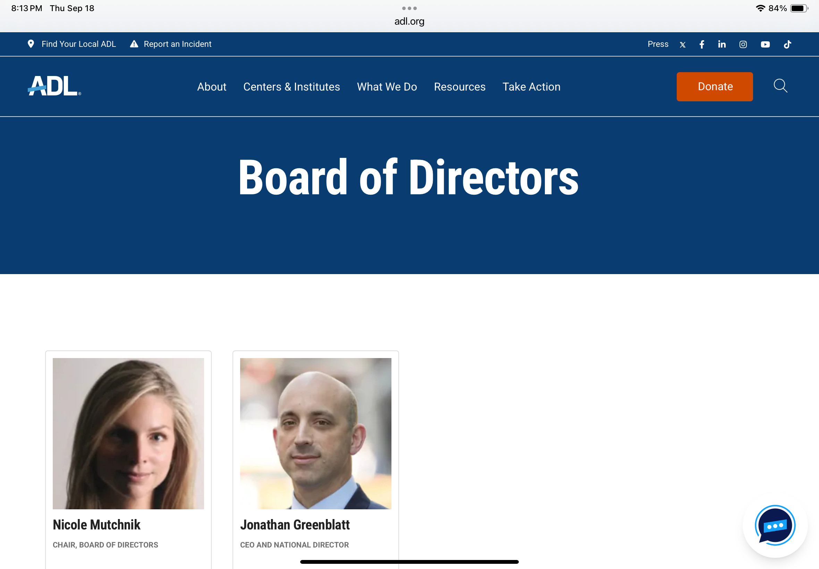Screen dimensions: 819x569
Task: Click the Board of Directors heading
Action: coord(408,178)
